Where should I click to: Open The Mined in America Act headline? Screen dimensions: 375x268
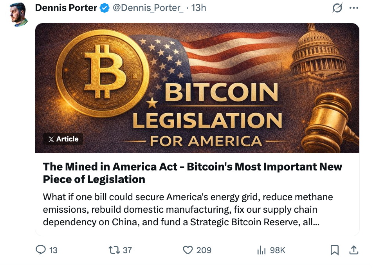tap(192, 172)
